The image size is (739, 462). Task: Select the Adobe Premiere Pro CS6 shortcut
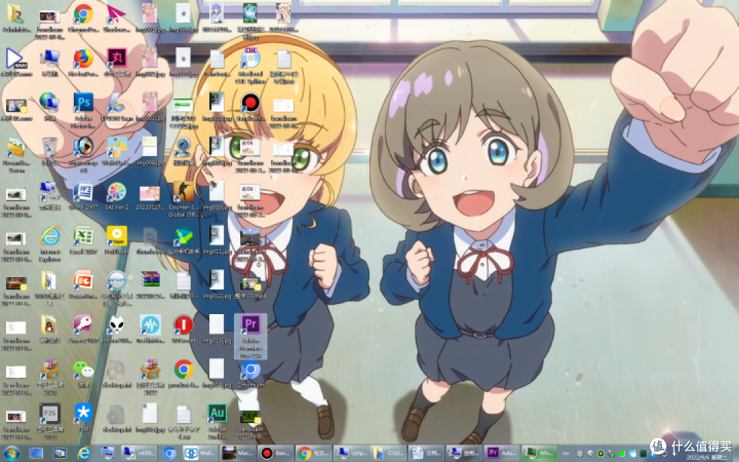[250, 337]
